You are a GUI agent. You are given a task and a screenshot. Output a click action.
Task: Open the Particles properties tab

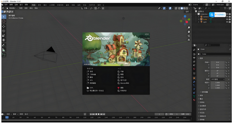click(194, 85)
